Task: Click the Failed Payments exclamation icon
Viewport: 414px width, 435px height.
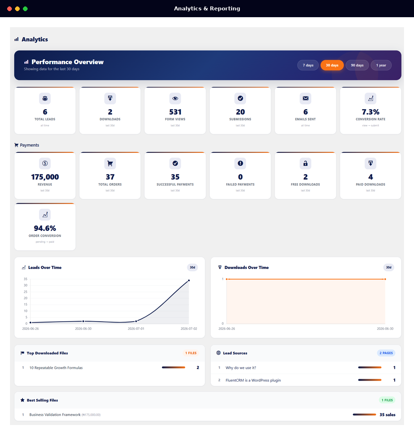Action: pyautogui.click(x=240, y=164)
